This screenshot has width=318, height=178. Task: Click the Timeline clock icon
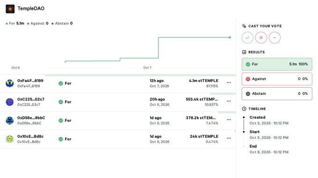tap(244, 109)
